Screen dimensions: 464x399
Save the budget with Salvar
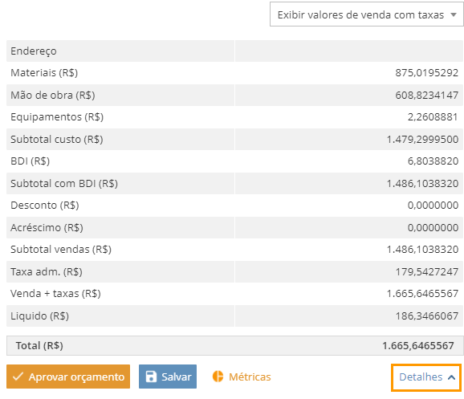click(168, 377)
